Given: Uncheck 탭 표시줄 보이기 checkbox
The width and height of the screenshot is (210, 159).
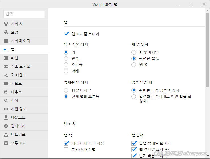Looking at the screenshot, I should click(66, 34).
